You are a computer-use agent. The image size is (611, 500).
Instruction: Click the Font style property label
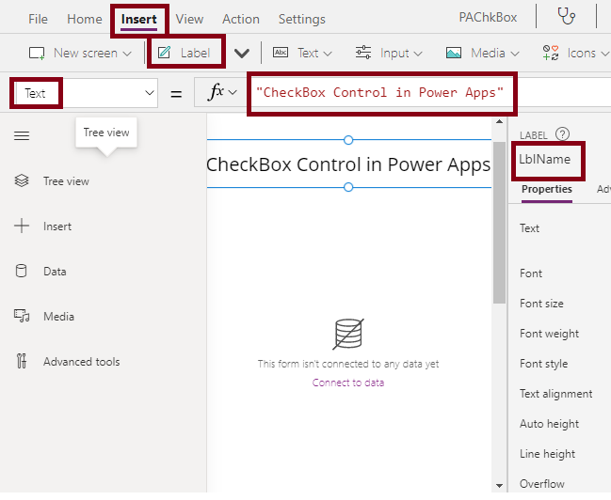coord(543,364)
